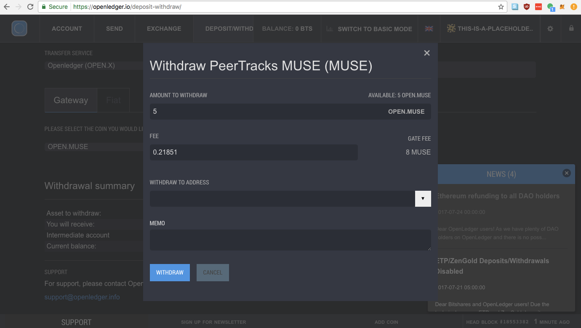Open the ETP/ZenGold Withdrawals Disabled news item
This screenshot has height=328, width=581.
pos(493,266)
